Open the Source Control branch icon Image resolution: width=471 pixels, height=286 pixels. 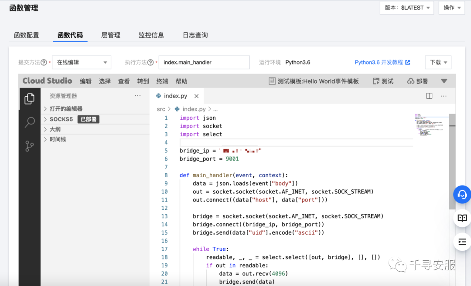pos(30,146)
